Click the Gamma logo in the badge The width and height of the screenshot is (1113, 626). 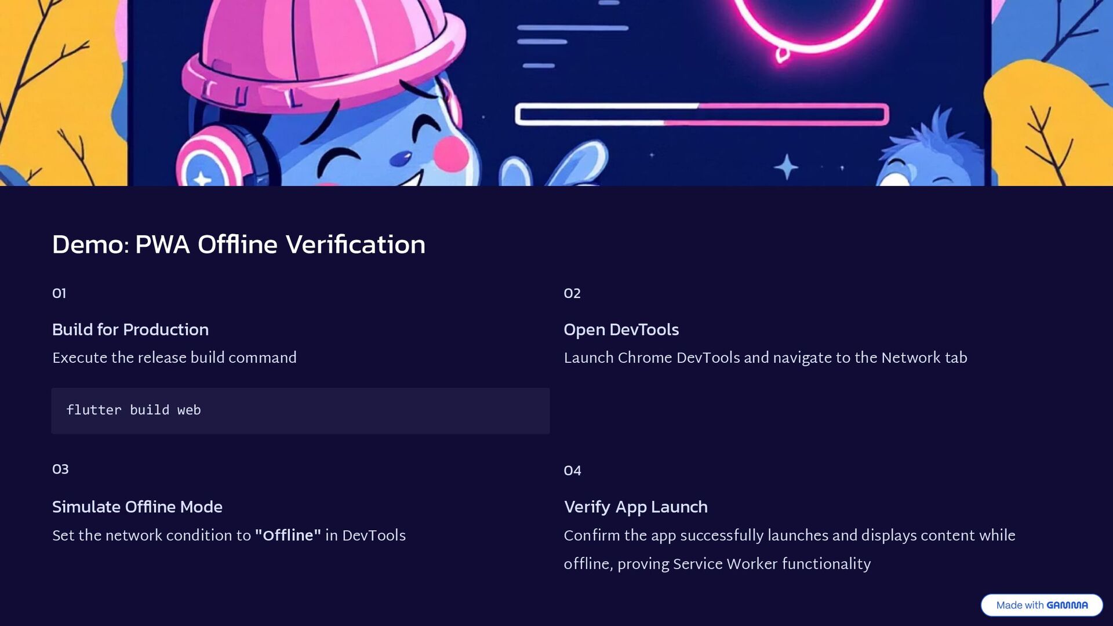pos(1067,605)
